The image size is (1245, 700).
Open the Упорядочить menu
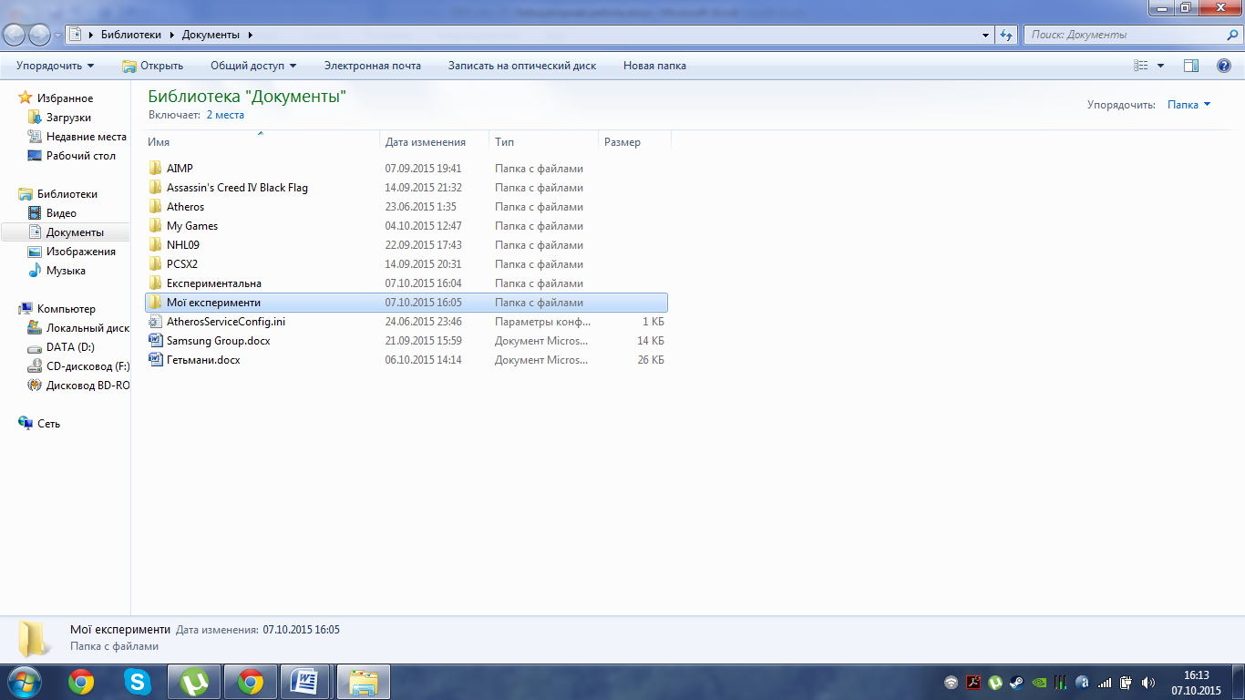tap(56, 66)
